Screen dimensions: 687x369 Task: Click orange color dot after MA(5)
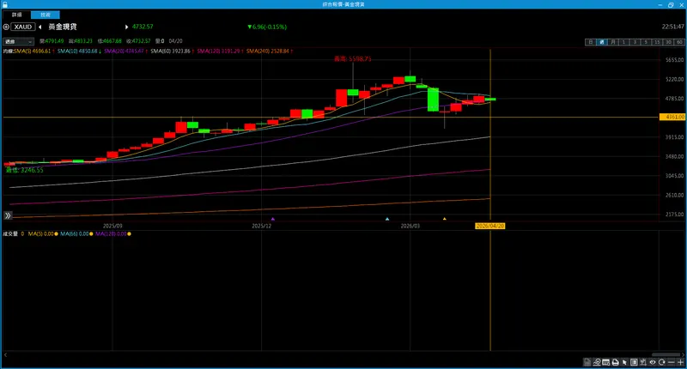point(56,233)
